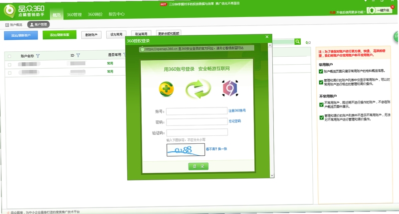
Task: Click the filter funnel next to 账户名称
Action: (38, 56)
